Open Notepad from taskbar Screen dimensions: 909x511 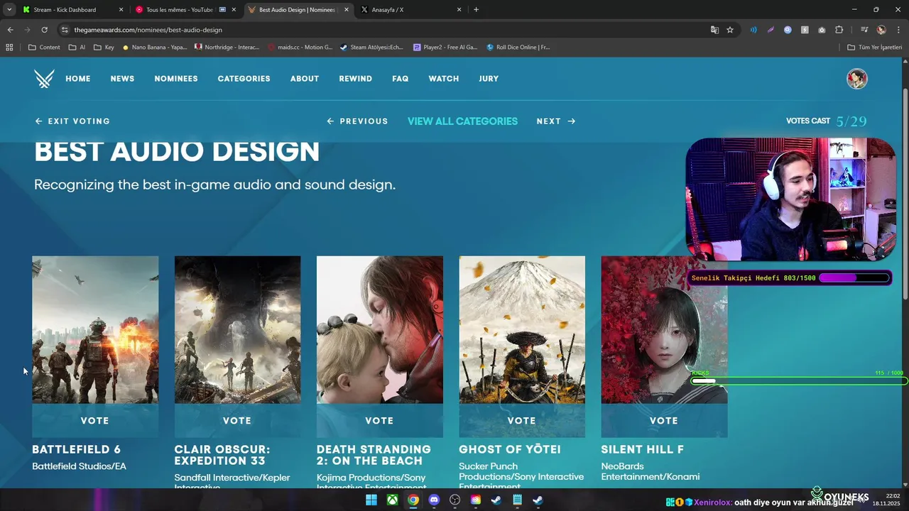click(x=518, y=500)
